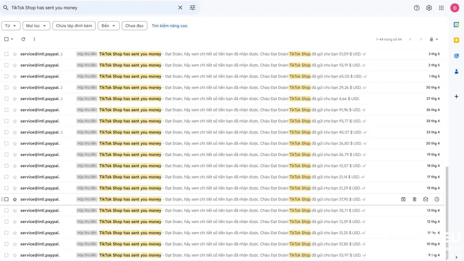Click 'Hộp thư đến' label on 21,29 $ email
The height and width of the screenshot is (261, 464).
(87, 188)
